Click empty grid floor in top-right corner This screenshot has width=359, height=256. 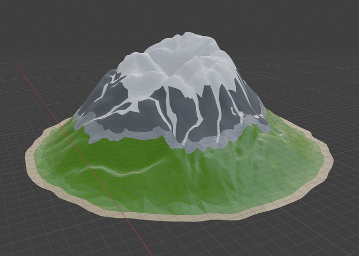click(323, 31)
